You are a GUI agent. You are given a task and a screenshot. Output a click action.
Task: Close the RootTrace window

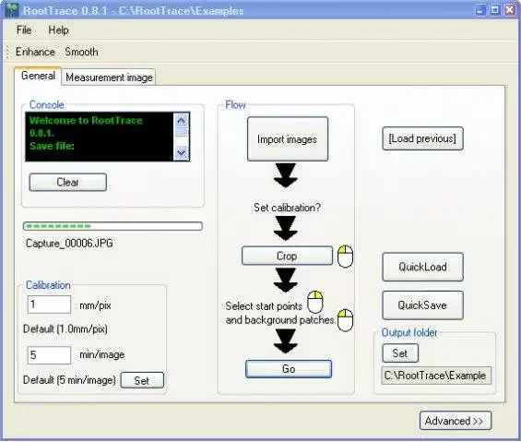509,9
